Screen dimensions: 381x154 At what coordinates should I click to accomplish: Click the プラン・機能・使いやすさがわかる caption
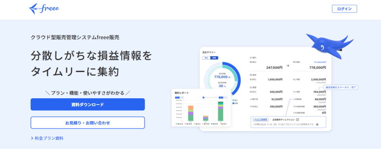(88, 93)
